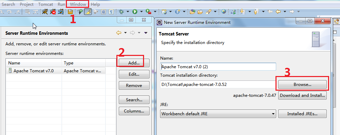Click Add... in Server Runtime Environments
The image size is (340, 135).
[134, 63]
